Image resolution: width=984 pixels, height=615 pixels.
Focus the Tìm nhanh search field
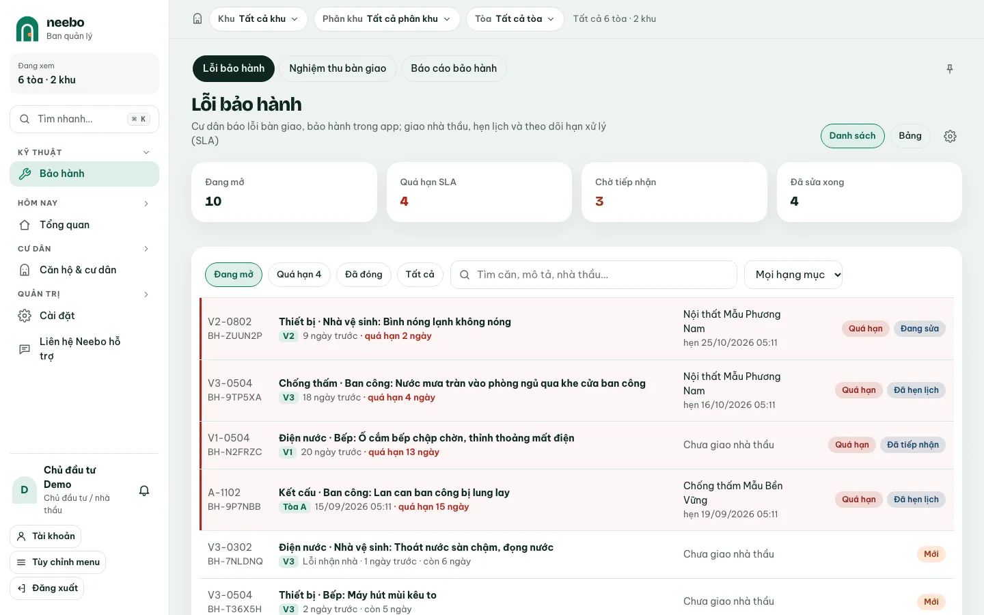[x=84, y=119]
